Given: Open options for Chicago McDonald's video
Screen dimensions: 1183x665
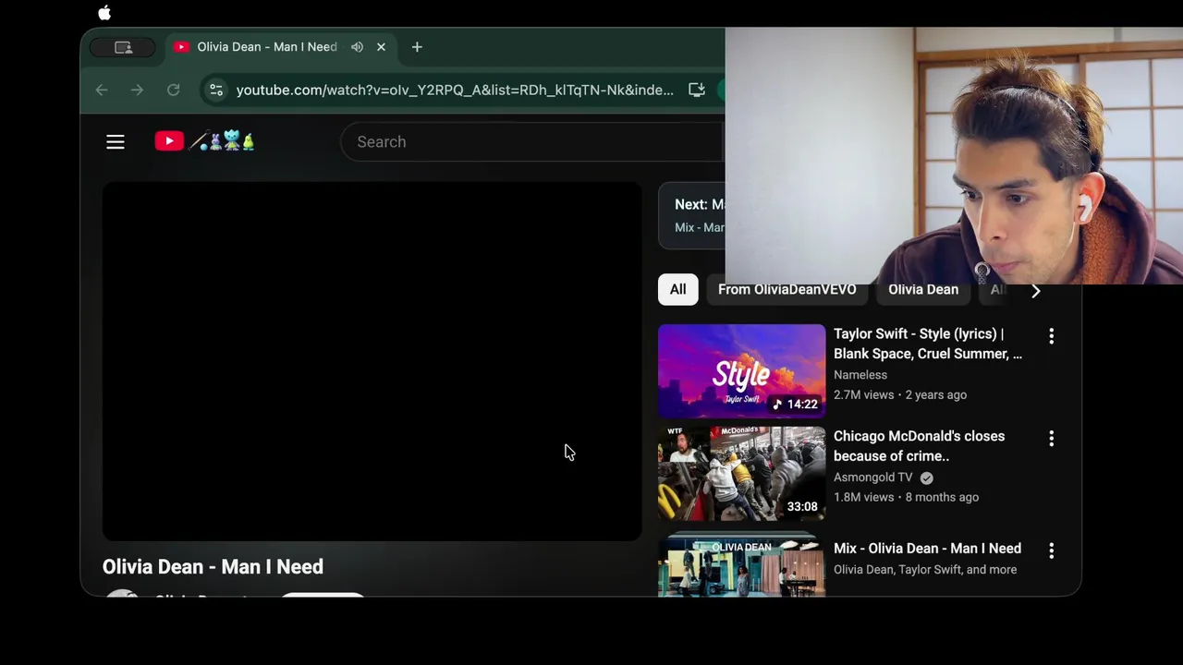Looking at the screenshot, I should coord(1051,439).
